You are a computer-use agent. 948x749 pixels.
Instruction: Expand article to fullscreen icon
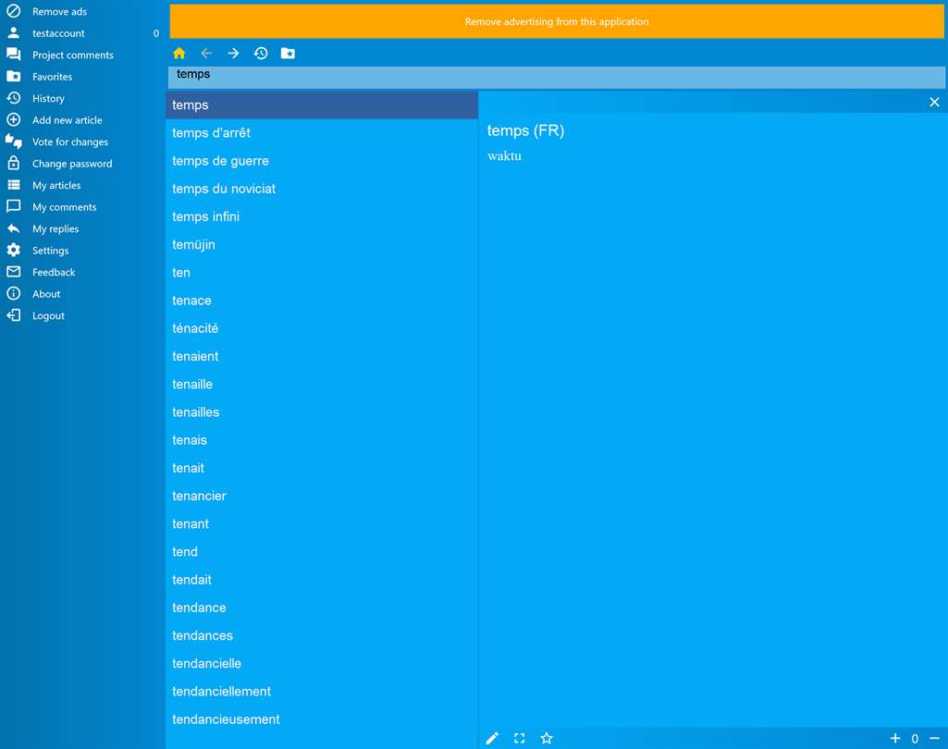pos(520,738)
